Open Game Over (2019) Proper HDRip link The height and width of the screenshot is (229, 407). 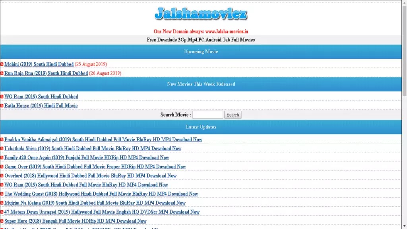[95, 167]
